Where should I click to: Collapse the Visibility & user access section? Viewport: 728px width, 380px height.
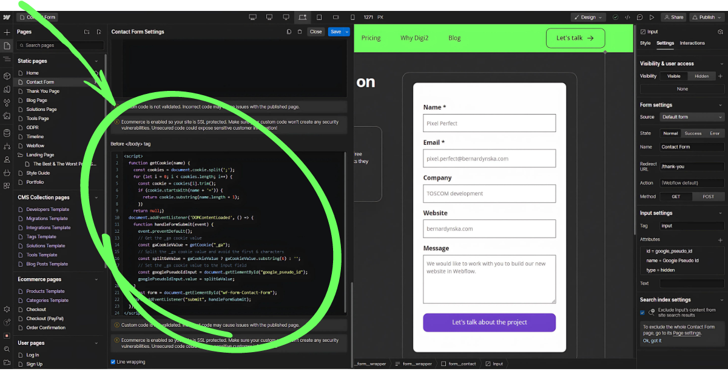pos(721,64)
